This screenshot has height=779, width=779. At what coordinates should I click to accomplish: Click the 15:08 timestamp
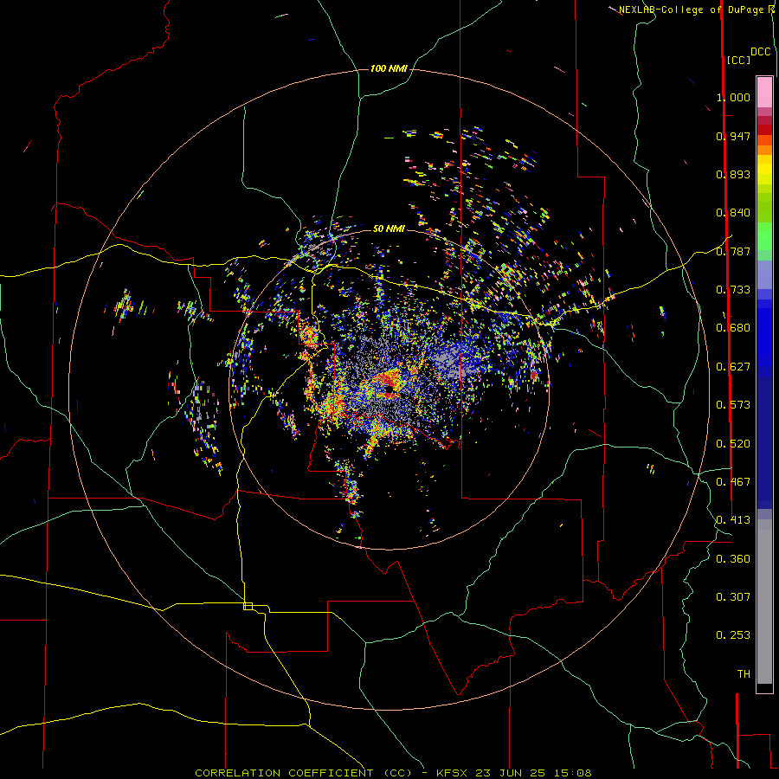[572, 773]
